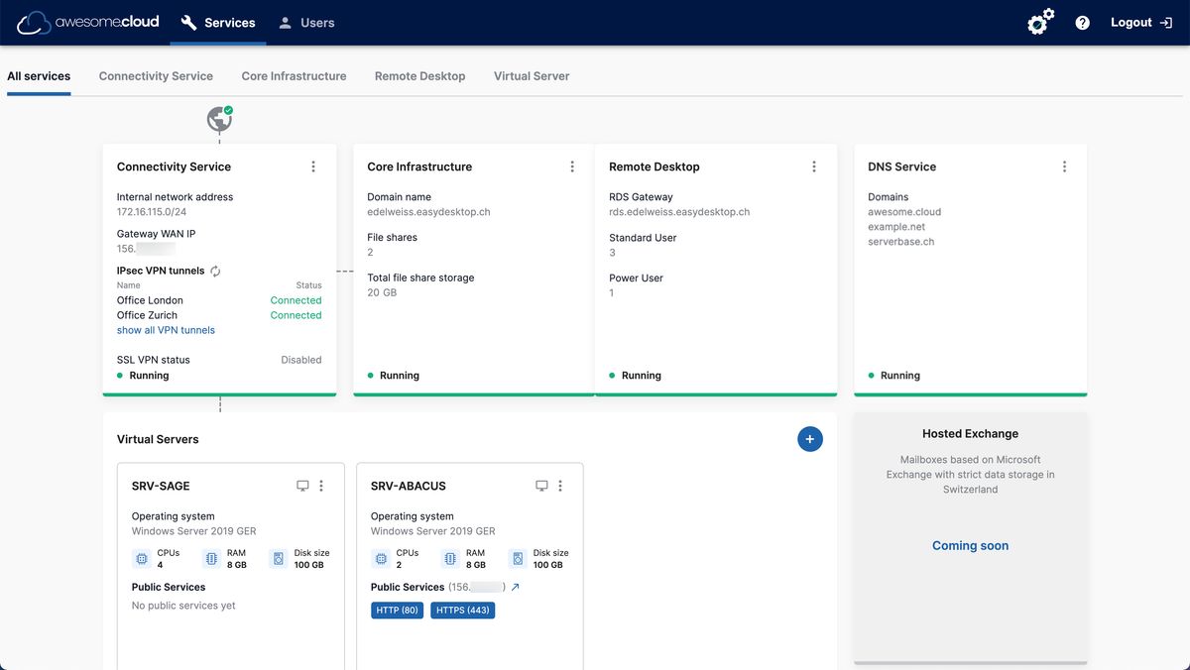Click the globe internet status icon

pos(219,120)
